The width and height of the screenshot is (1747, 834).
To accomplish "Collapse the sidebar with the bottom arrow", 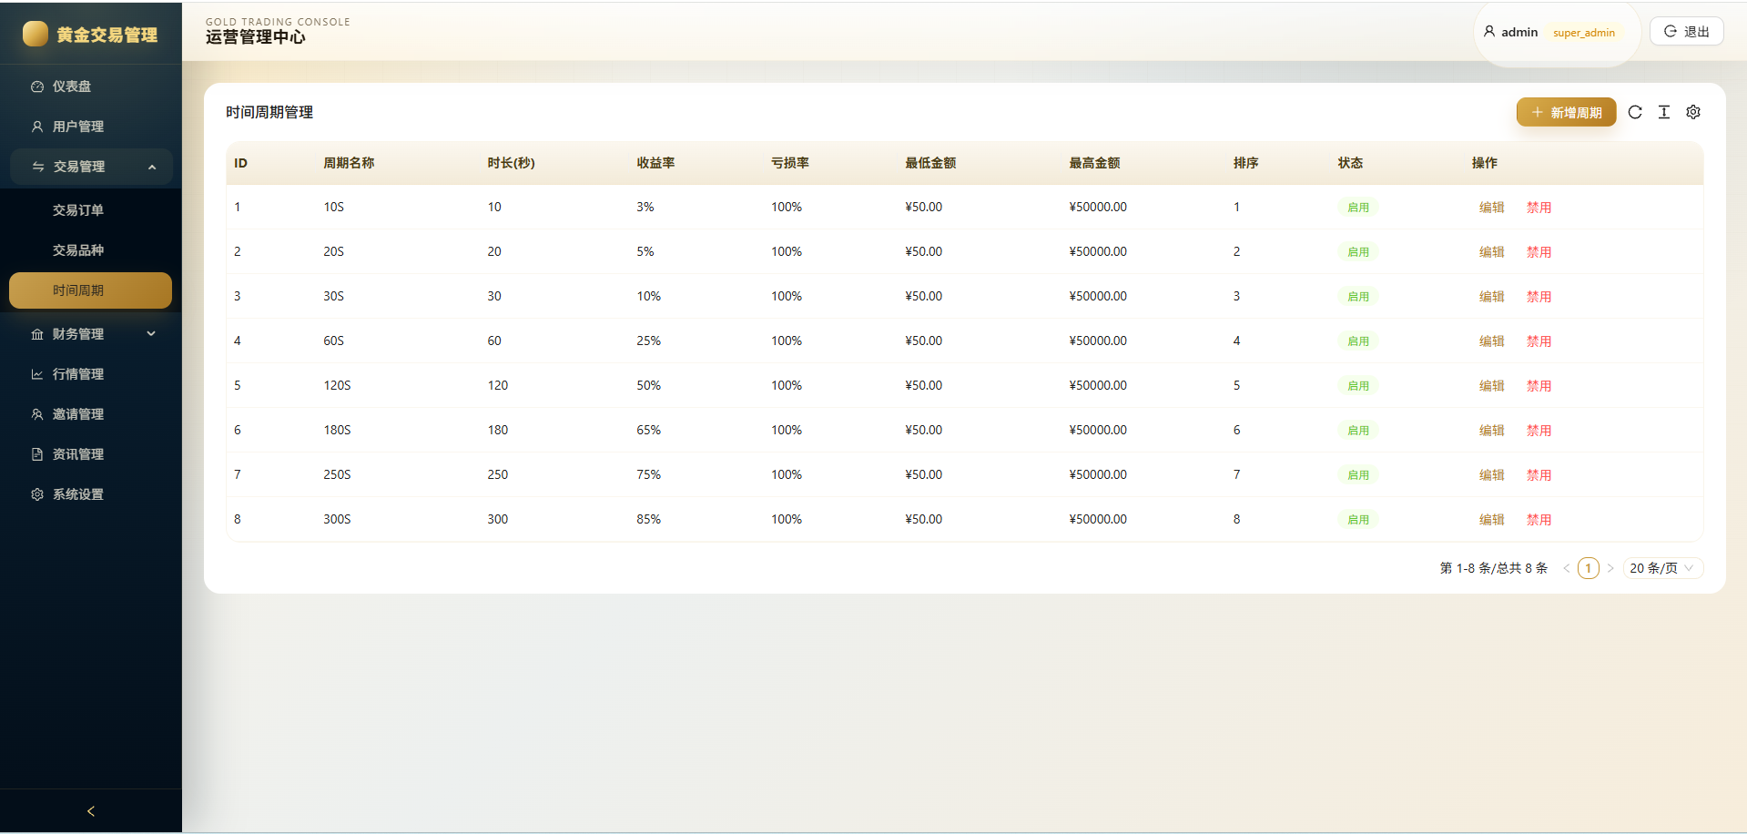I will (x=91, y=811).
